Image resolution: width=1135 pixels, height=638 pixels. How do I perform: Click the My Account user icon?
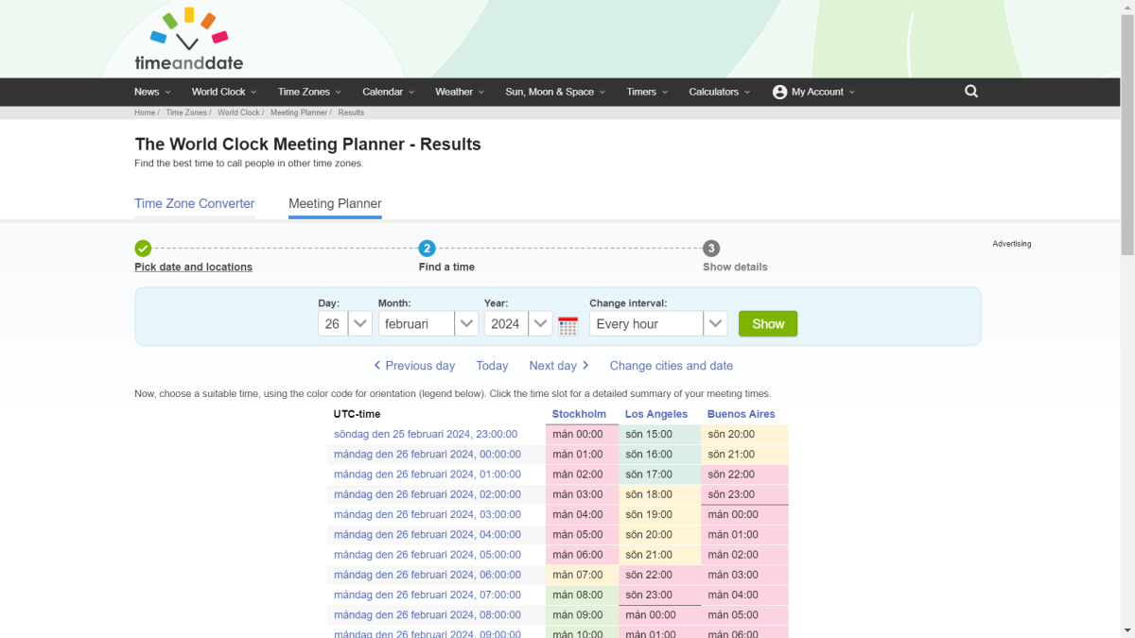(x=779, y=92)
